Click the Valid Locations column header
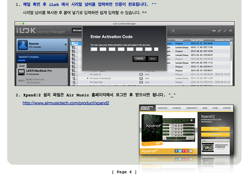Viewport: 248px width, 180px height. pos(76,40)
